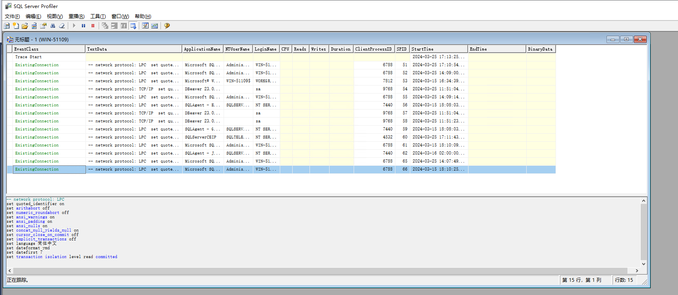The image size is (678, 295).
Task: Click the horizontal scrollbar left arrow
Action: [10, 271]
